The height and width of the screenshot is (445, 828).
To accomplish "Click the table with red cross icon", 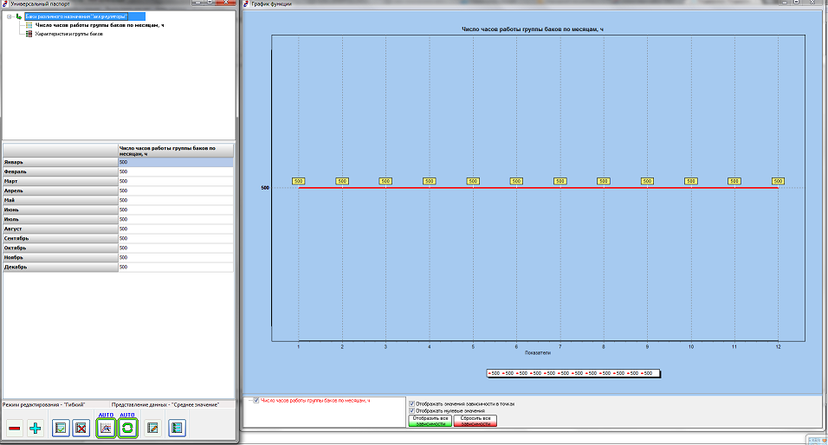I will pyautogui.click(x=81, y=428).
